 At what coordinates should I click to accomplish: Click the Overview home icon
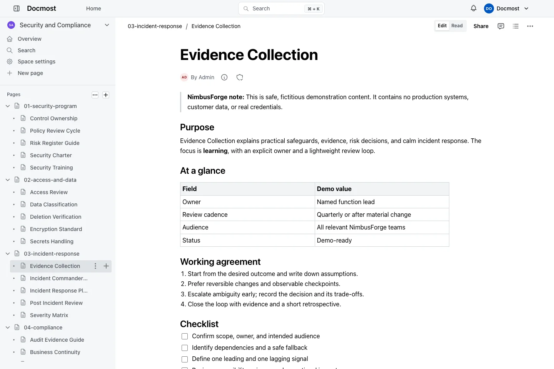coord(10,39)
